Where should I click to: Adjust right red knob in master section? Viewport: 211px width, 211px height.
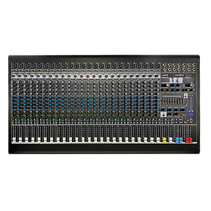click(178, 114)
